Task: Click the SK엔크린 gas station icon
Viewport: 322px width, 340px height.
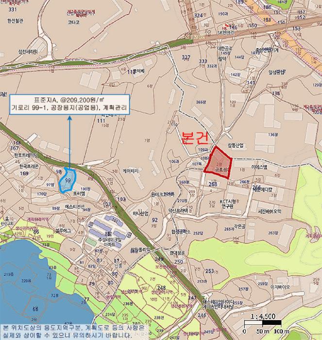Action: point(226,27)
